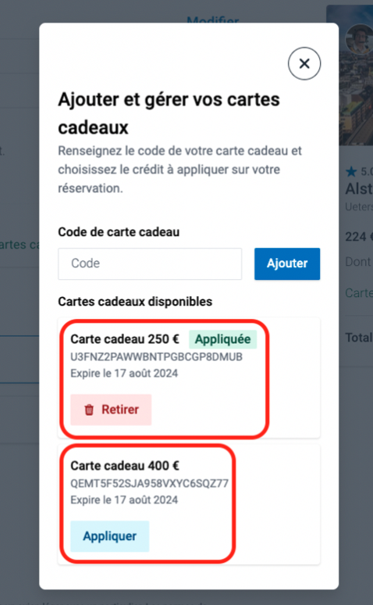Viewport: 373px width, 605px height.
Task: Click the green Appliquée status badge
Action: point(222,339)
